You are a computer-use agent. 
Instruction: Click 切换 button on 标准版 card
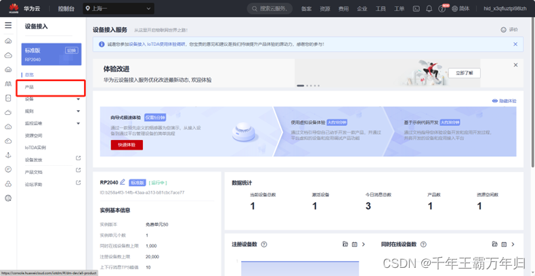72,51
